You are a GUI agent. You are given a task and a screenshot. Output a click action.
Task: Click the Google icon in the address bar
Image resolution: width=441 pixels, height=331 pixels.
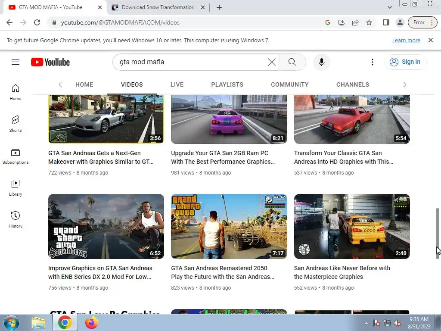(x=328, y=22)
